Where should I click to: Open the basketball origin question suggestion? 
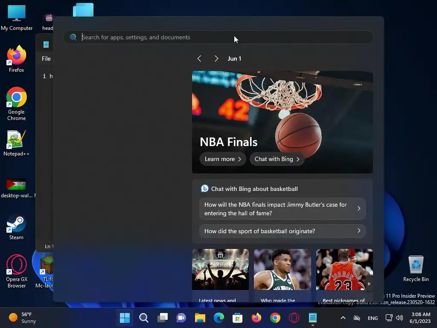click(x=283, y=231)
